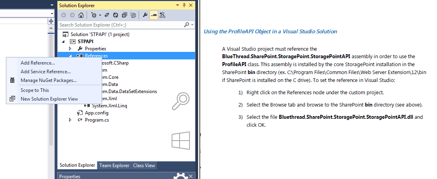Select Solution 'STPAPI' (1 project) node
The height and width of the screenshot is (179, 437).
(100, 34)
